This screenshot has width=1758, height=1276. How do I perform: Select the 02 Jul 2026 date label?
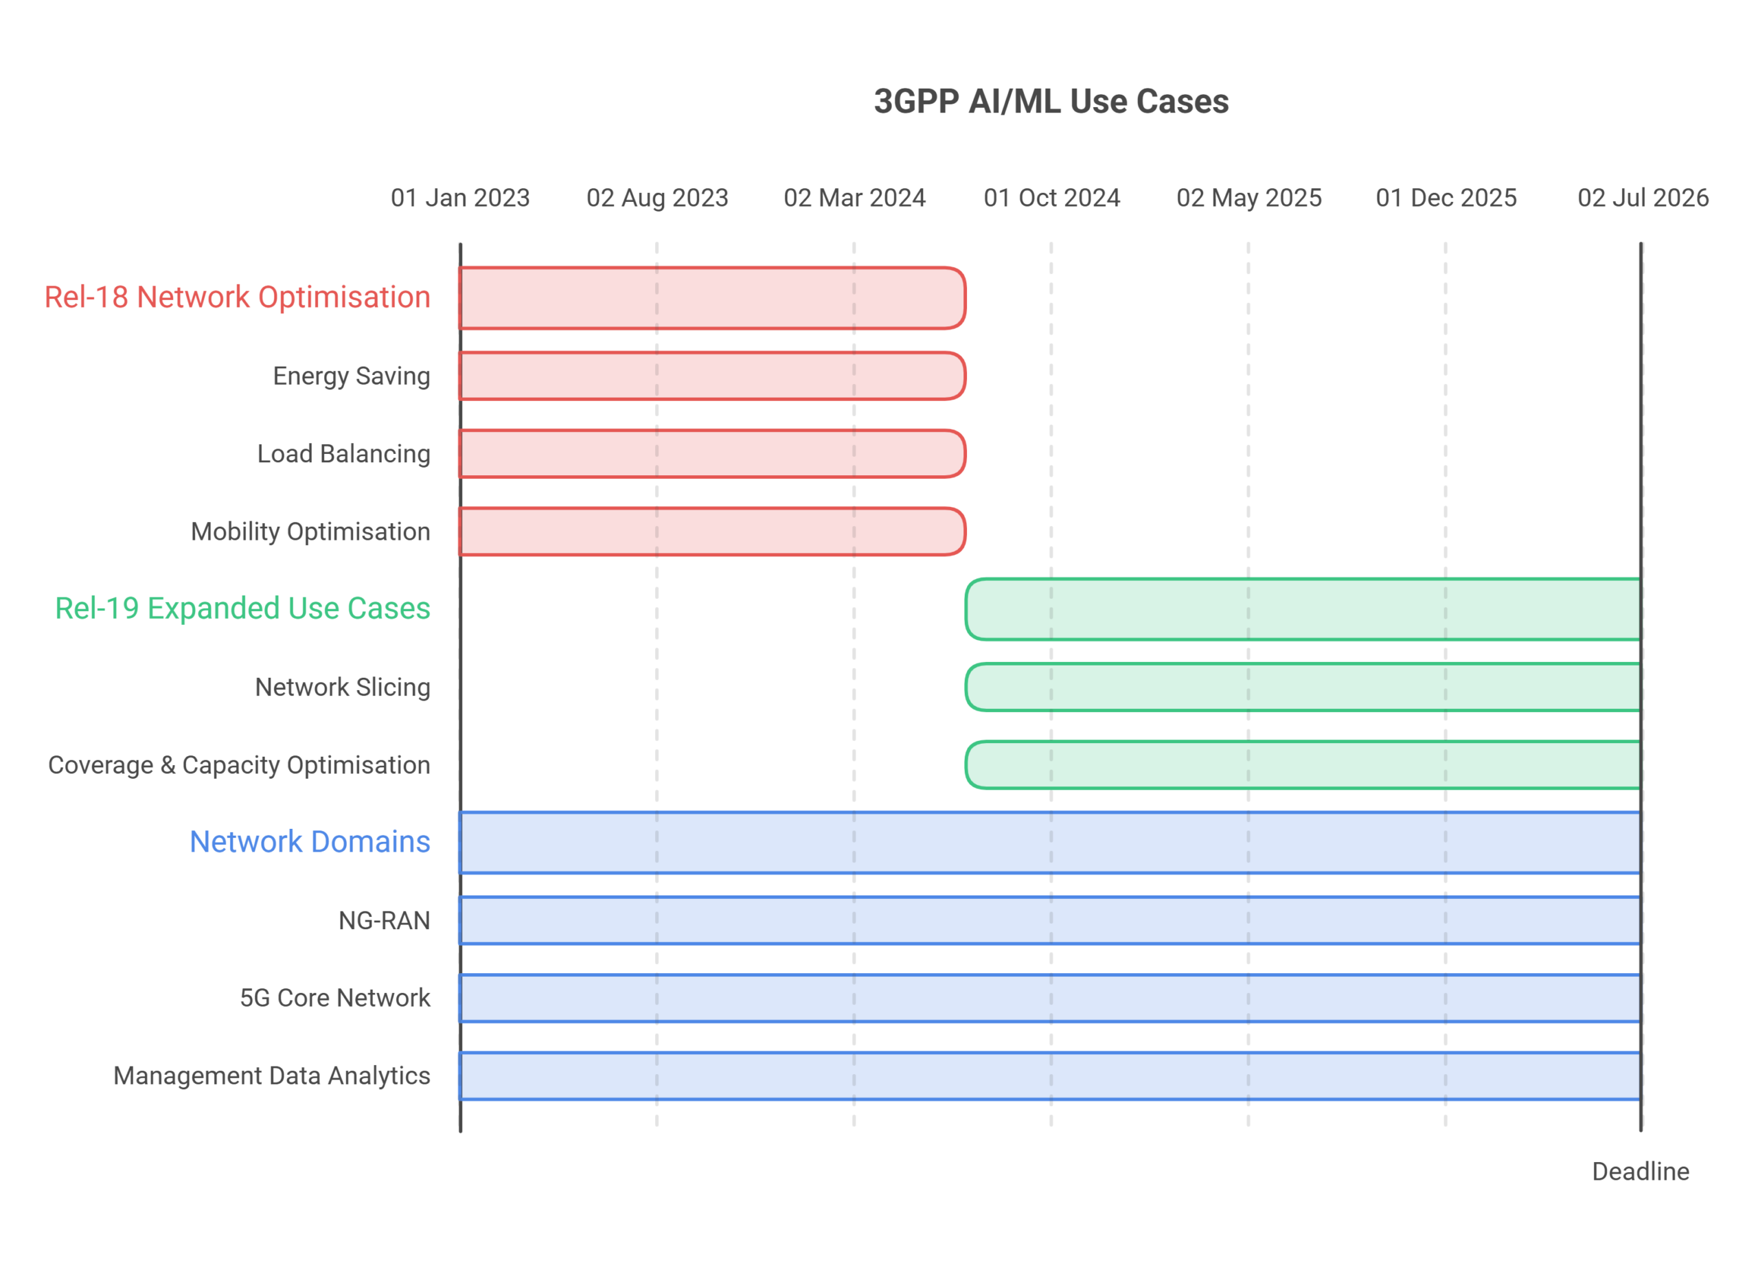click(1643, 198)
